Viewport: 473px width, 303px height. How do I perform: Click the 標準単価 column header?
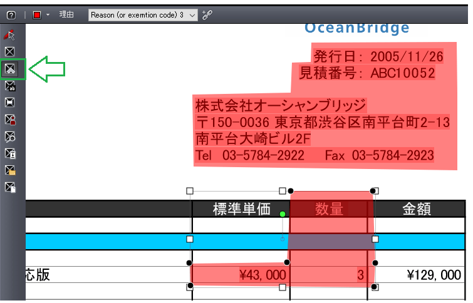pos(242,209)
